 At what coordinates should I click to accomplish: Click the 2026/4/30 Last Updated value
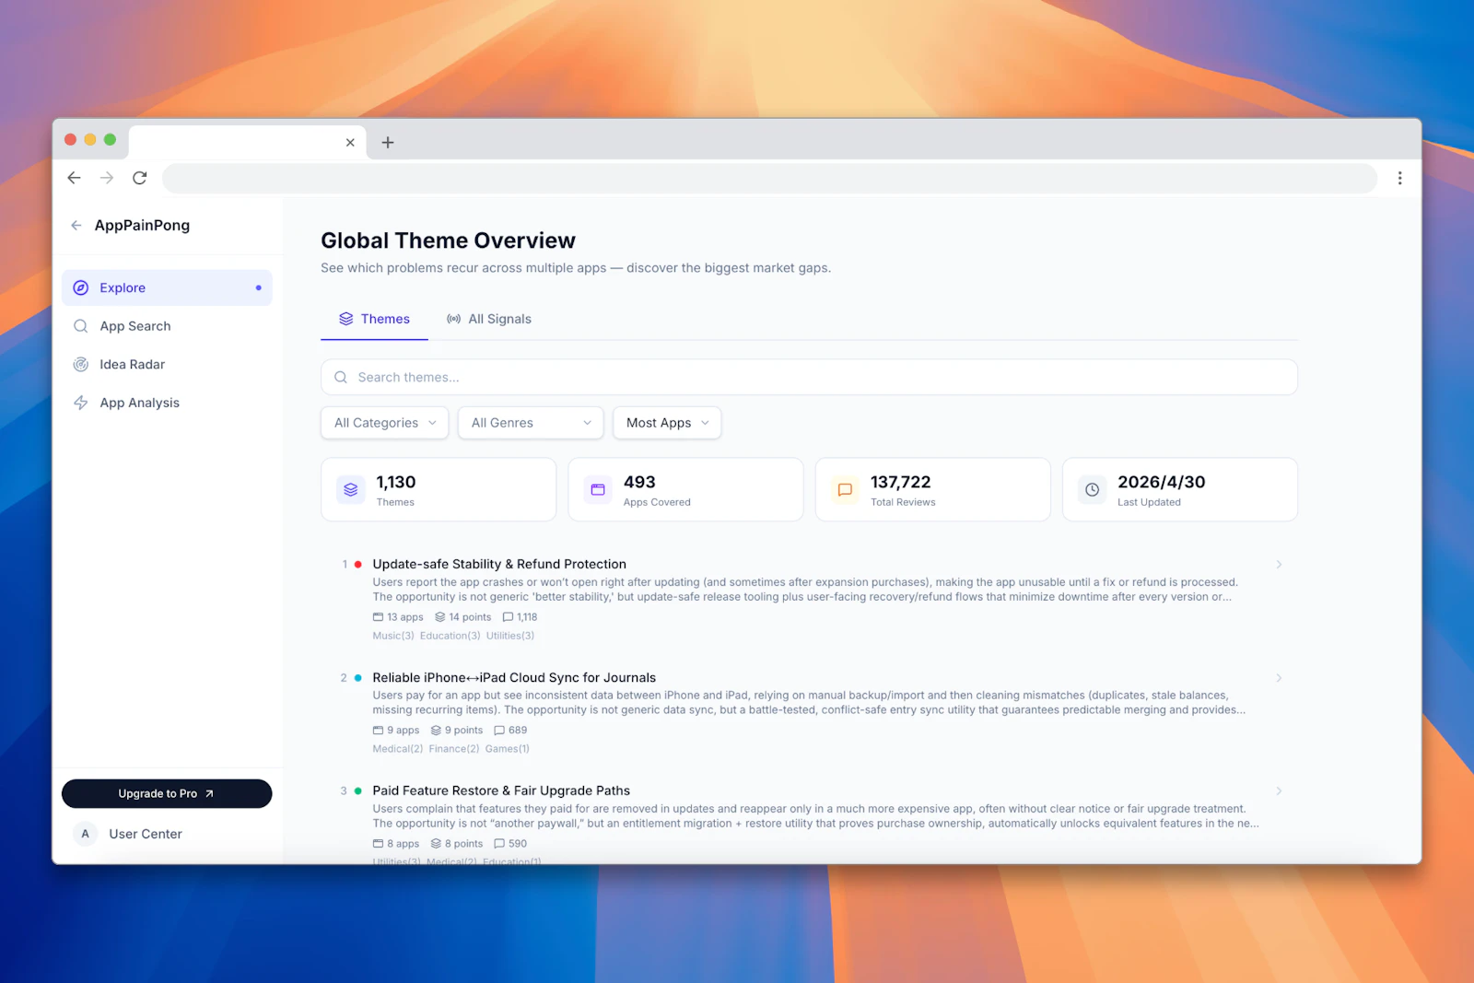coord(1162,482)
